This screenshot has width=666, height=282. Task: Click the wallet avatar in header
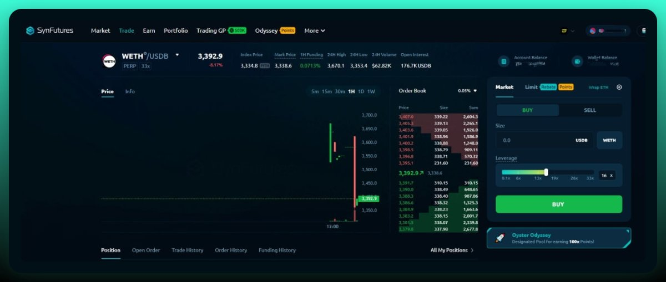[593, 31]
